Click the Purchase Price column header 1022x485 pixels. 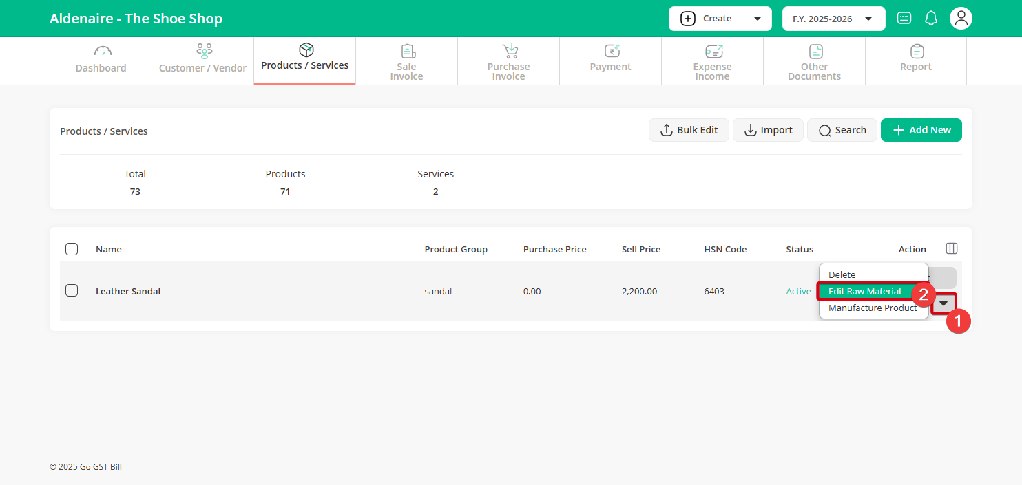555,249
